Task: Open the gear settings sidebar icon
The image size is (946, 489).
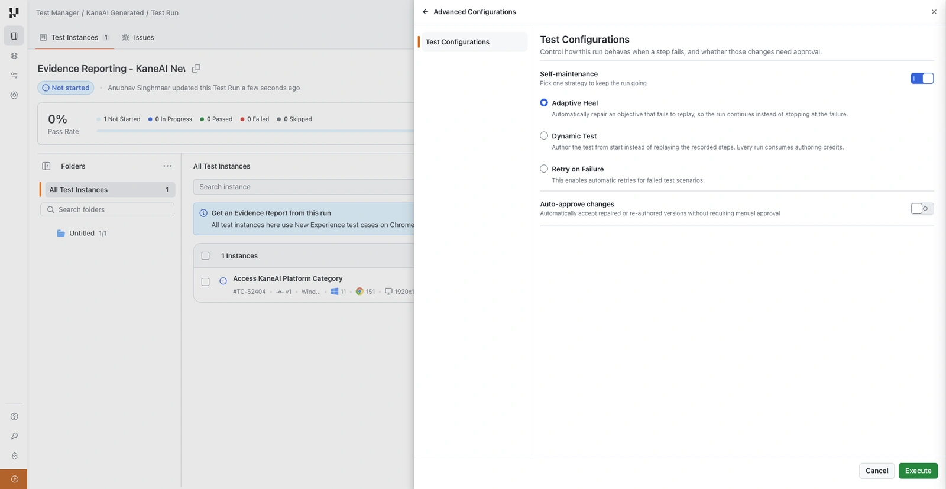Action: tap(14, 95)
